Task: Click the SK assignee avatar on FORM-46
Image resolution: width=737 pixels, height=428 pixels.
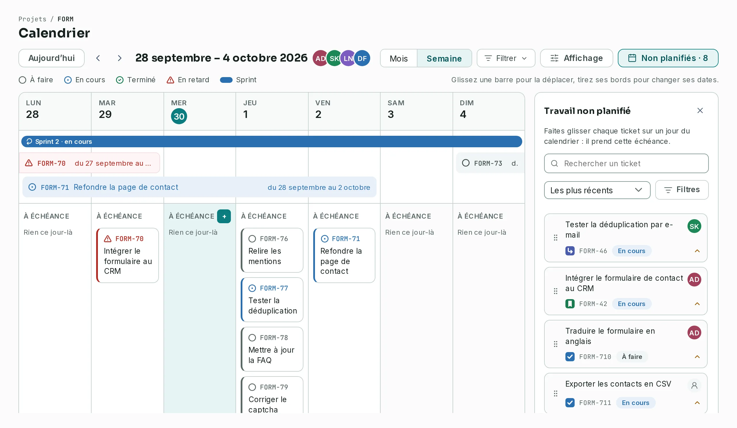Action: coord(694,226)
